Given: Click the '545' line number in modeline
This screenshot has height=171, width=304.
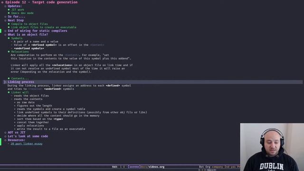Looking at the screenshot, I should click(114, 167).
